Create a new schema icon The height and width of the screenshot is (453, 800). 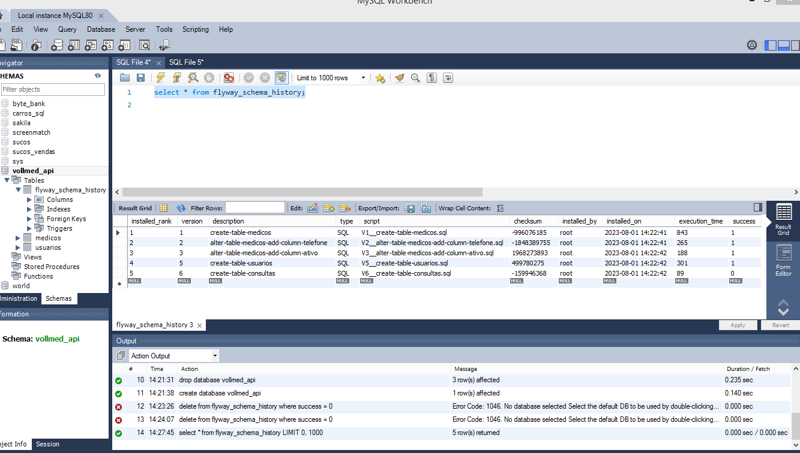57,45
